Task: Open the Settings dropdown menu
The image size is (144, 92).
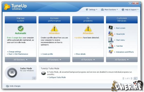Action: tap(92, 9)
